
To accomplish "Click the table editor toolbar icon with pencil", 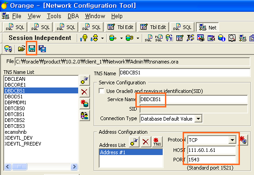I will [x=179, y=38].
